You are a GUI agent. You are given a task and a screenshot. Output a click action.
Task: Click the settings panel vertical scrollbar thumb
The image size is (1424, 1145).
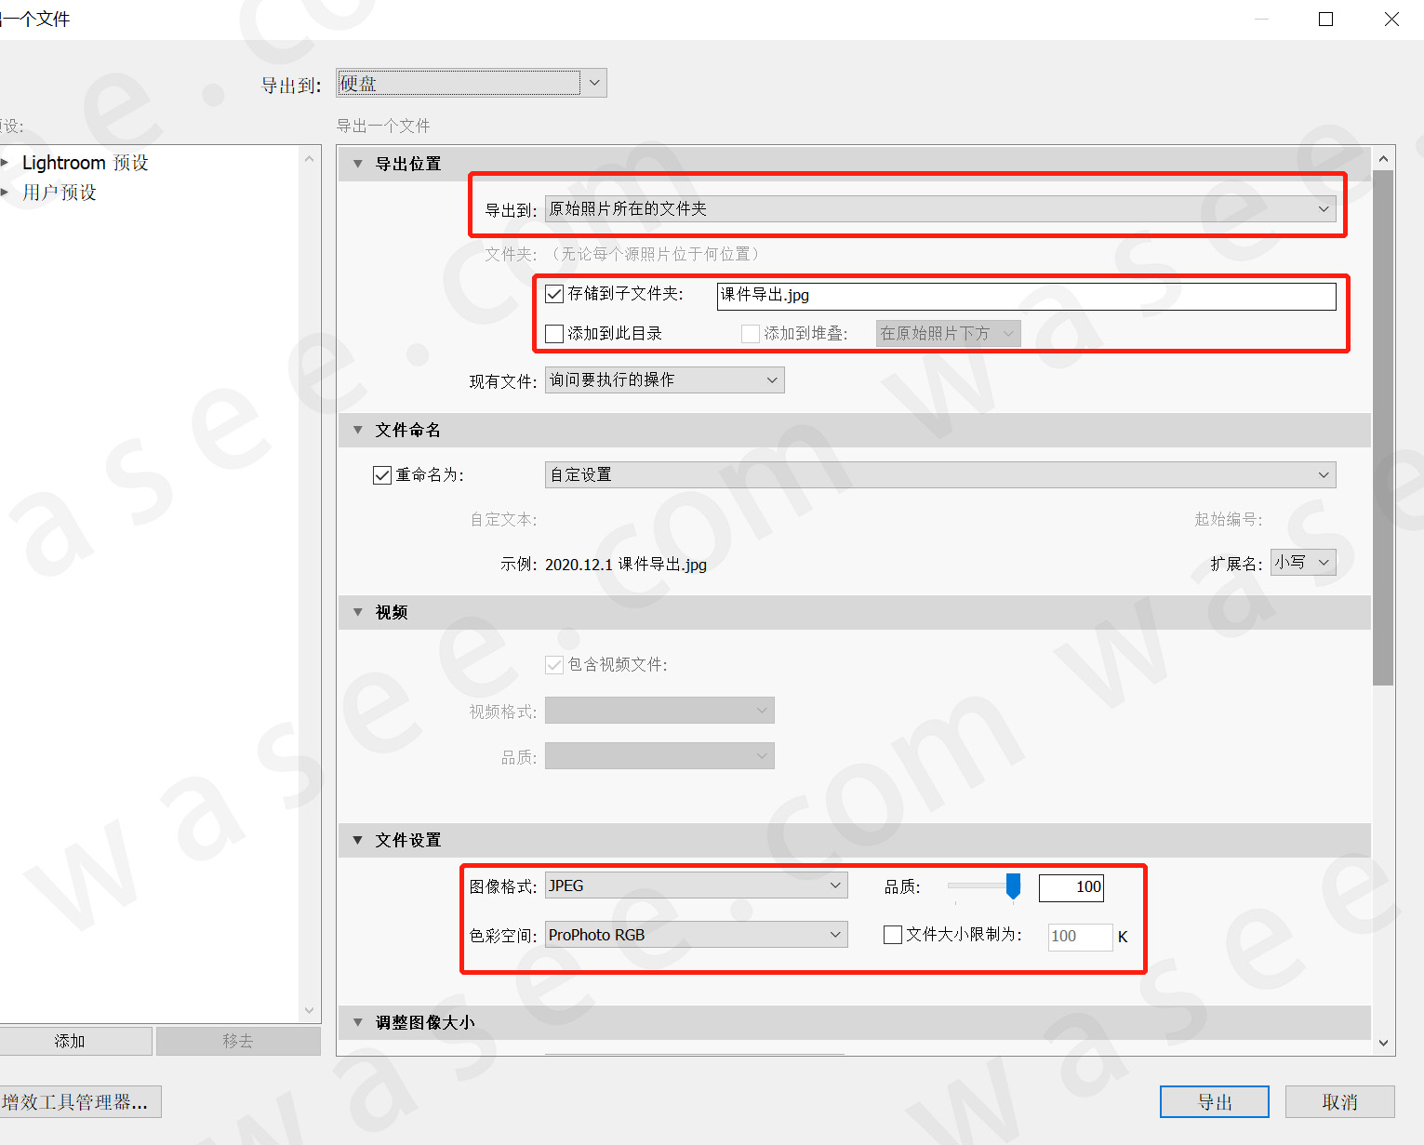coord(1383,428)
